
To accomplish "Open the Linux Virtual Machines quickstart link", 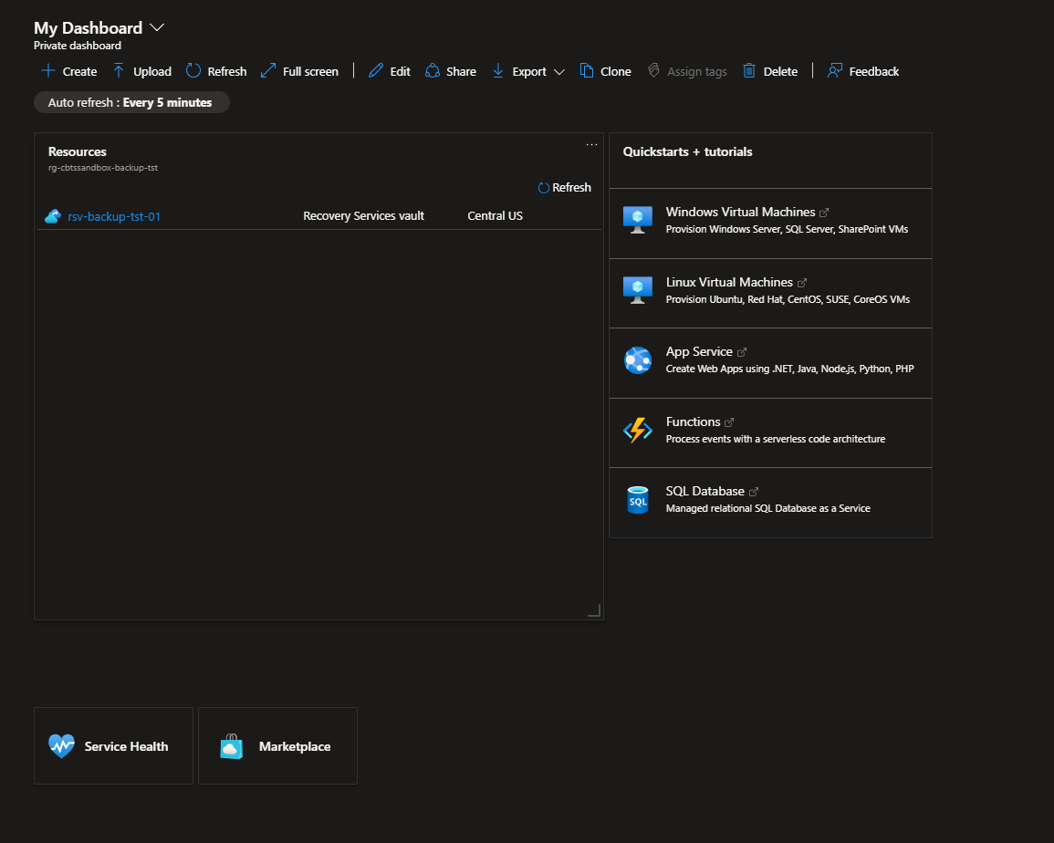I will (x=728, y=282).
